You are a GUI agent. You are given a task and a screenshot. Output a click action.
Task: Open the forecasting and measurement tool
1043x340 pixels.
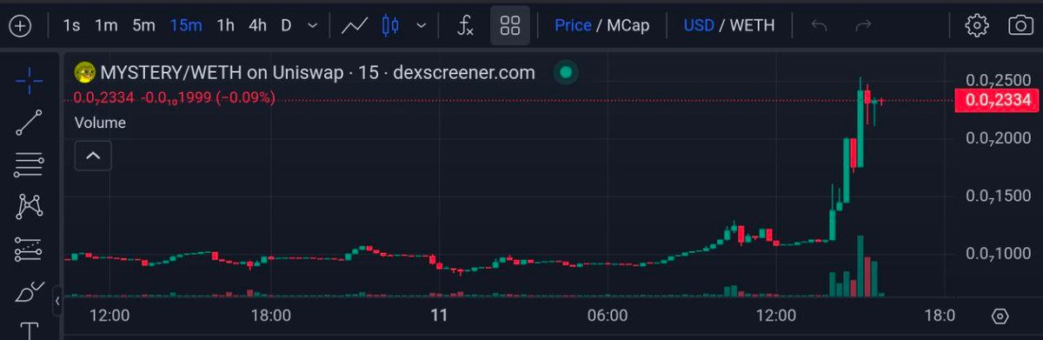pos(30,250)
